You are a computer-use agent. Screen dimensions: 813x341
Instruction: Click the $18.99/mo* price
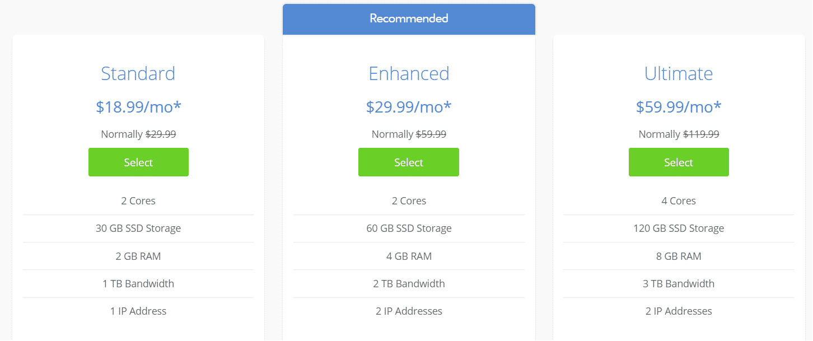tap(138, 107)
